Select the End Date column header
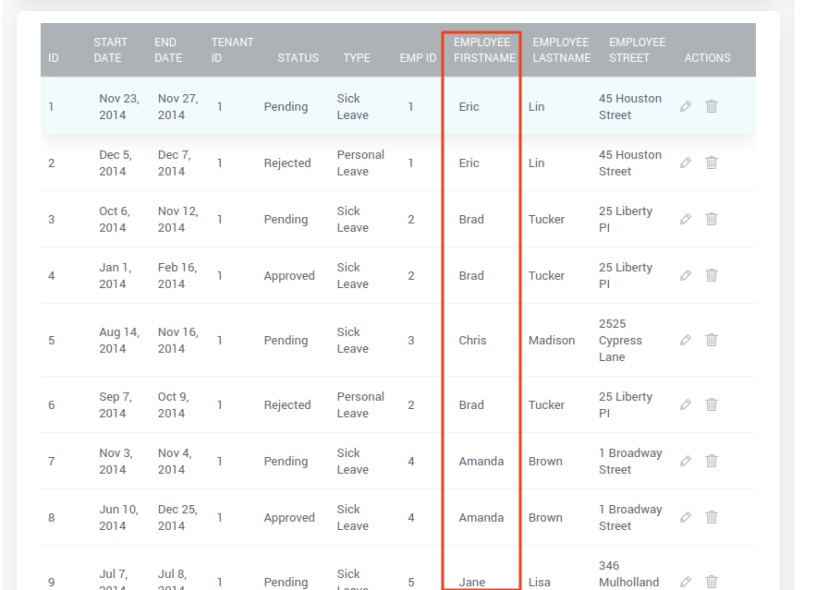The image size is (816, 590). pos(168,50)
